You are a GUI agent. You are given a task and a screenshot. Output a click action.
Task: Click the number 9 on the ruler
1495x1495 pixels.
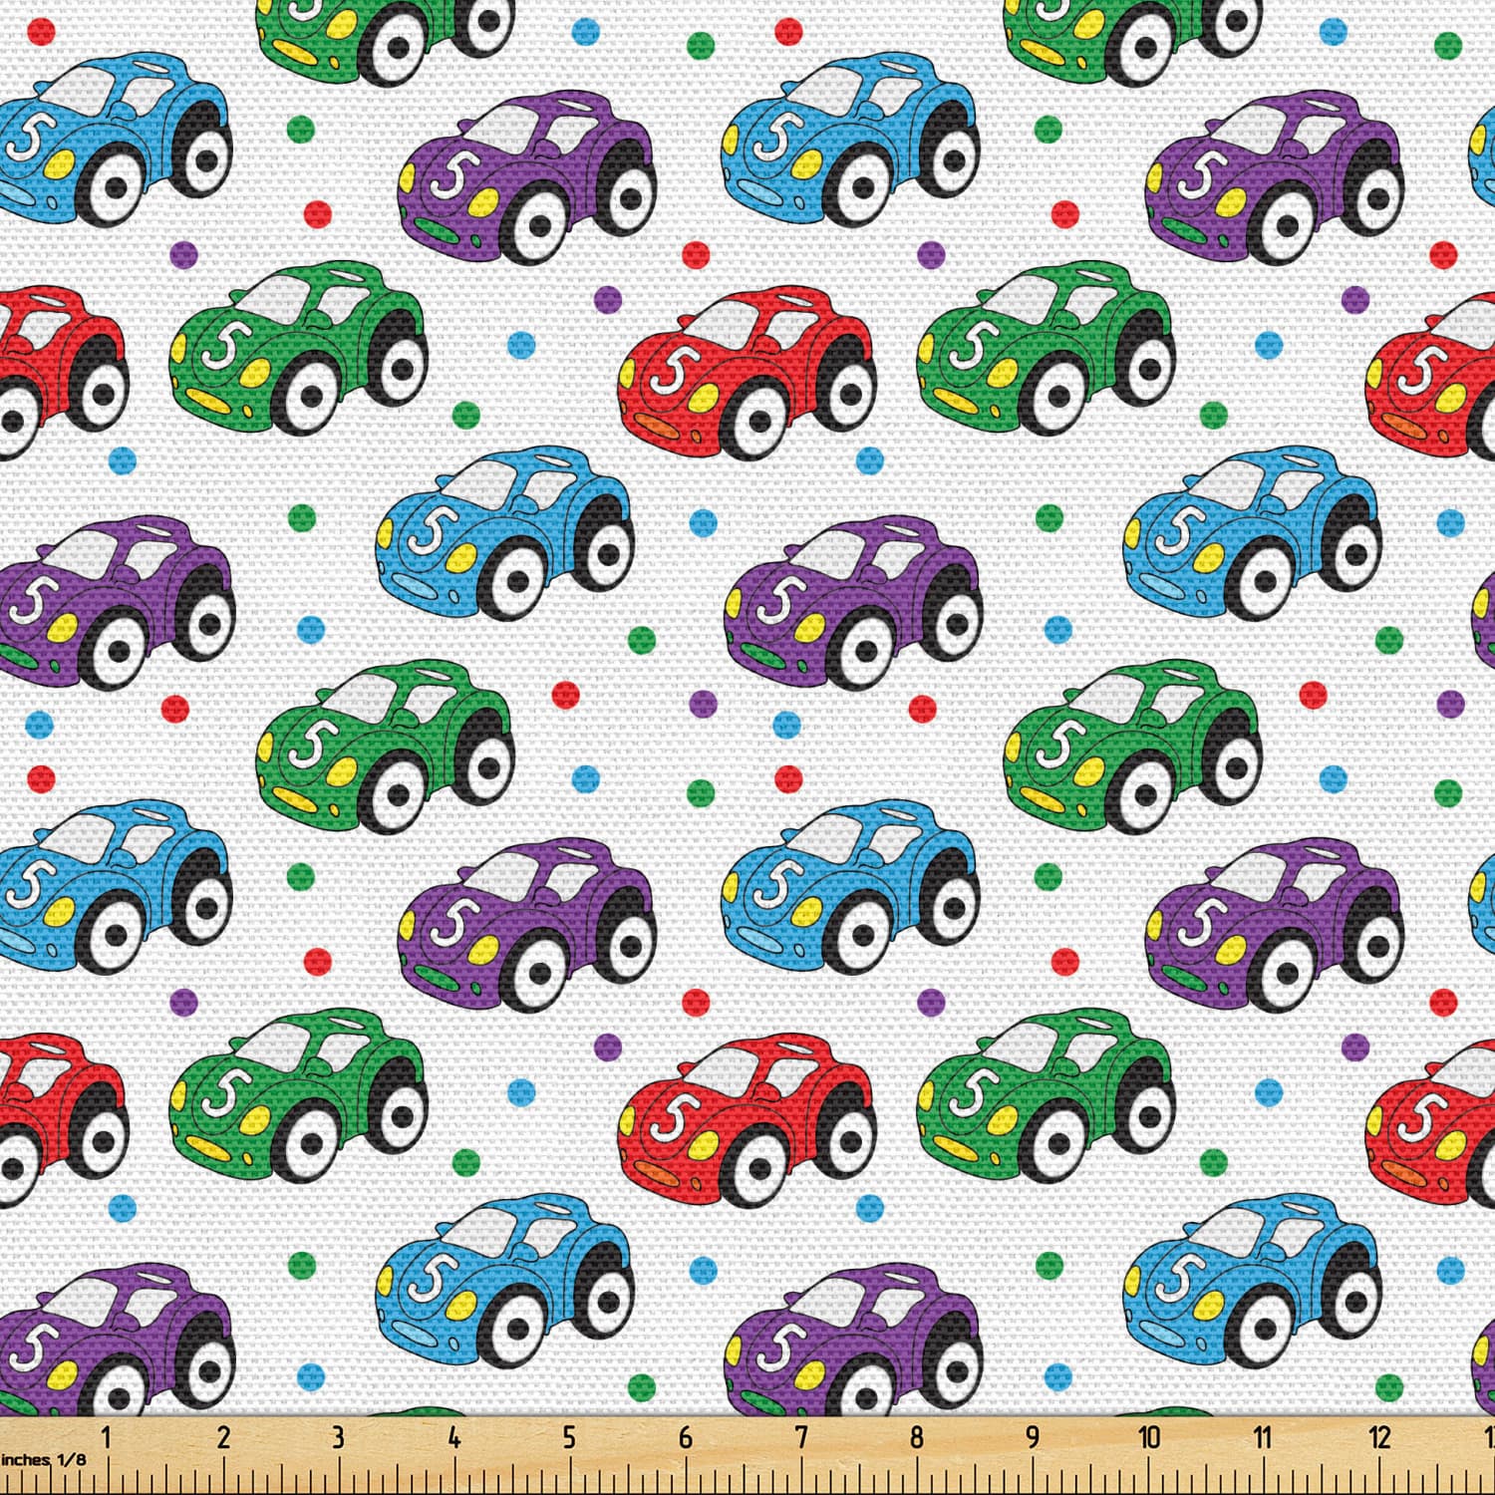click(x=1033, y=1437)
